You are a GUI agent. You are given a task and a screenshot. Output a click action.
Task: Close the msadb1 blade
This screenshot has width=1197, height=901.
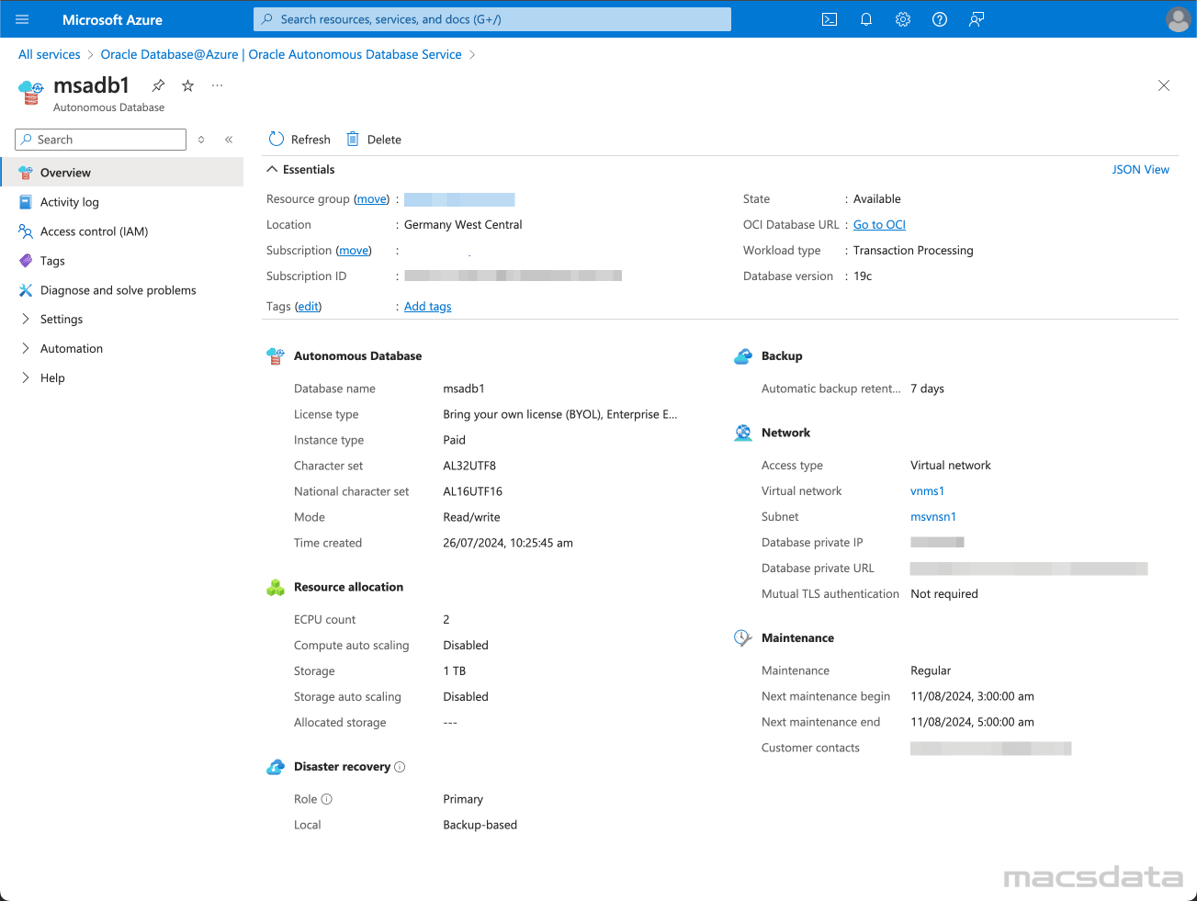(1164, 85)
